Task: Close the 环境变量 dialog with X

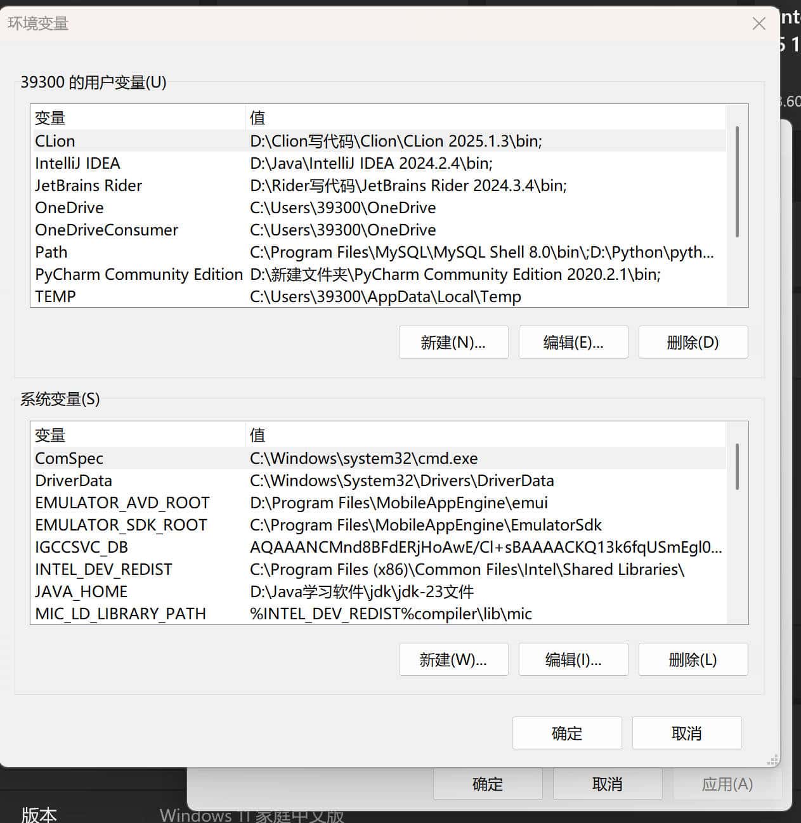Action: pyautogui.click(x=759, y=24)
